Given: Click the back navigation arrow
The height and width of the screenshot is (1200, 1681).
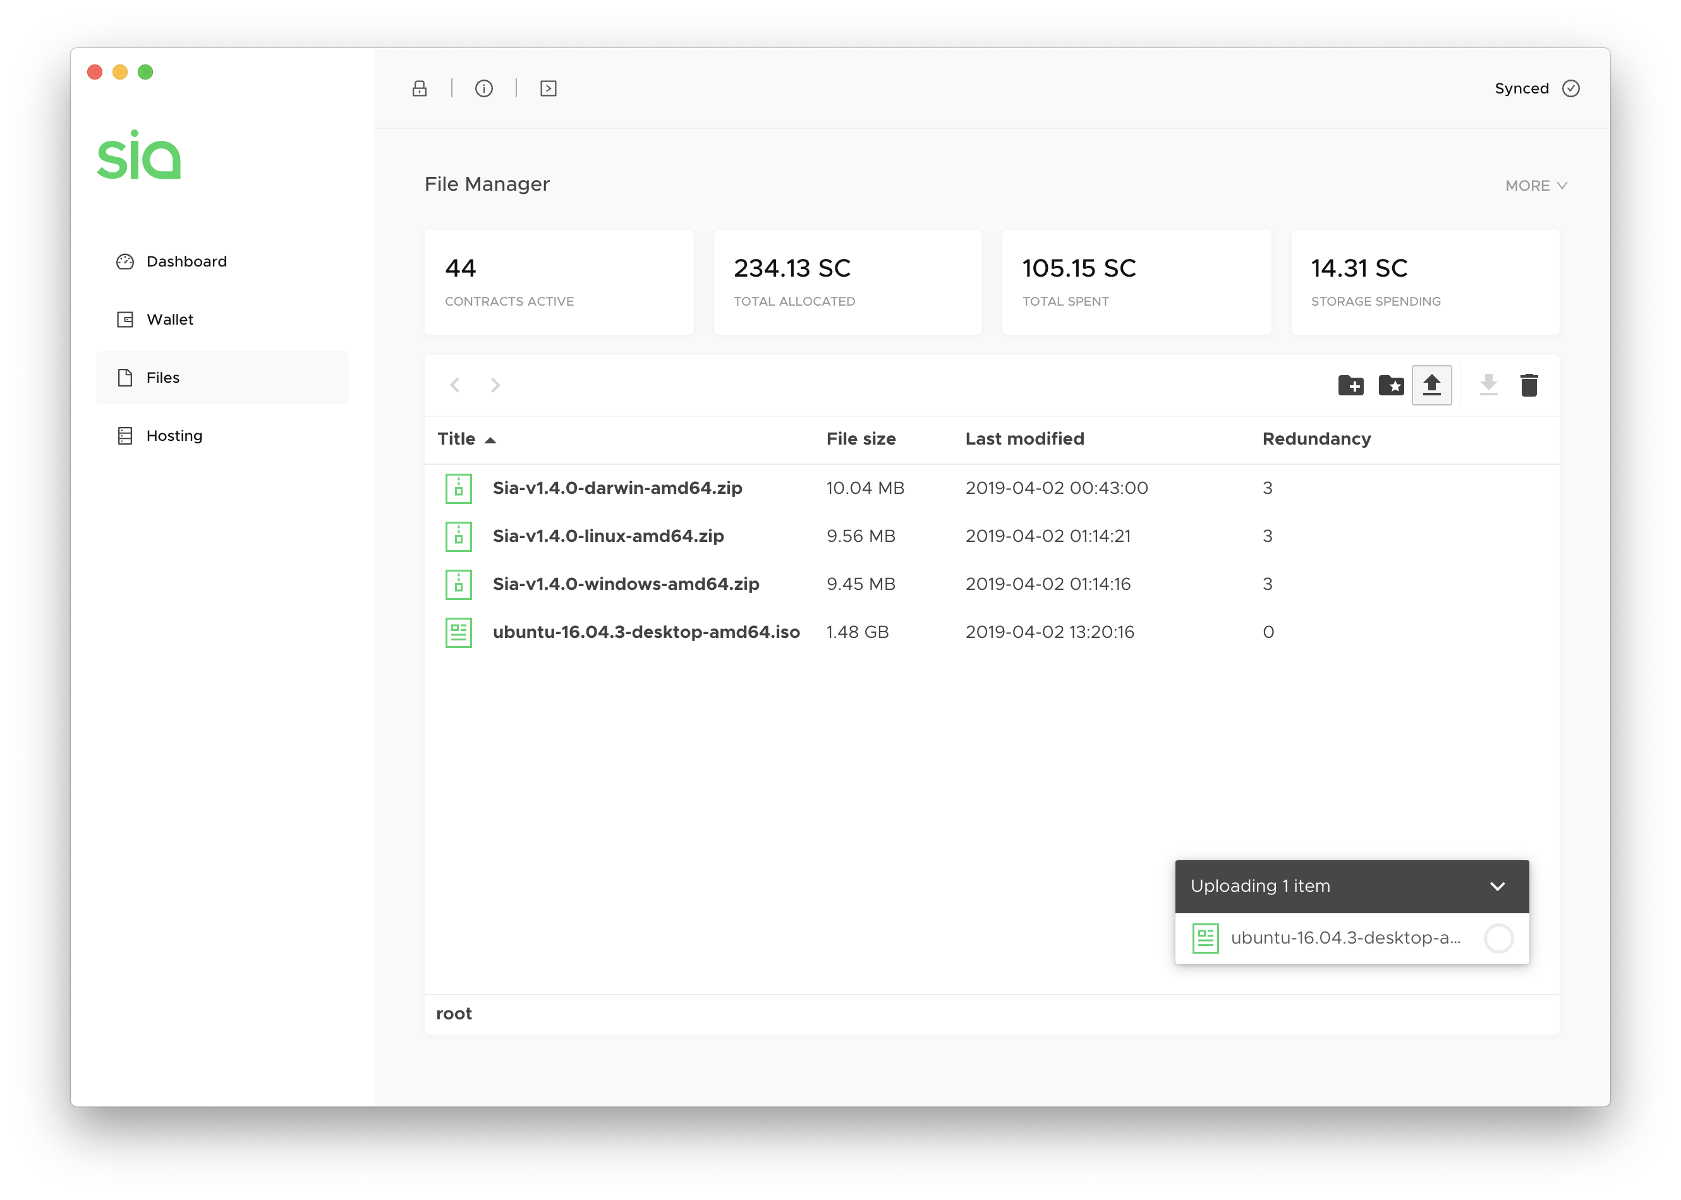Looking at the screenshot, I should coord(454,385).
